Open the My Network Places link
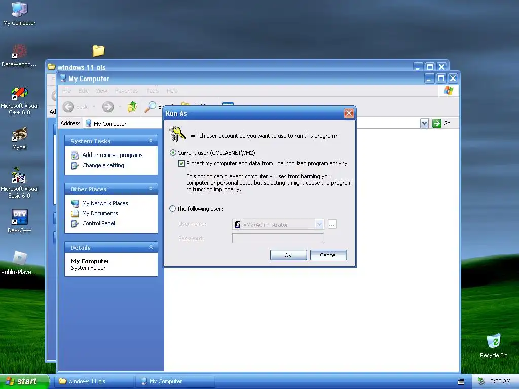Viewport: 519px width, 389px height. (105, 204)
